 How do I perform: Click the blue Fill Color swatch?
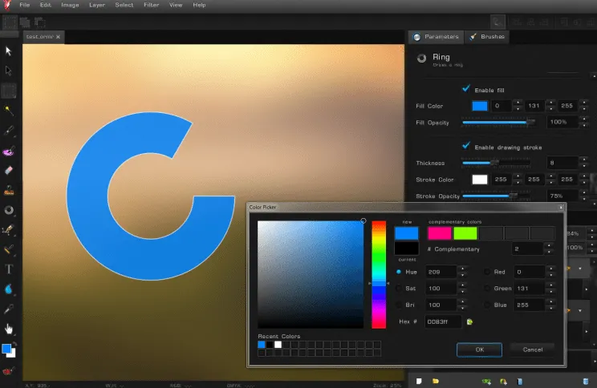(480, 106)
